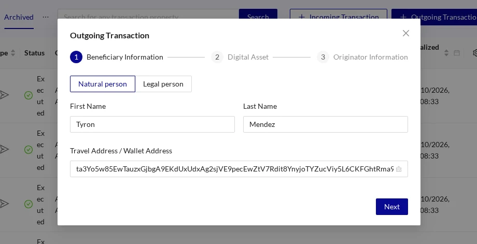Open the more tabs ellipsis menu

click(x=46, y=17)
